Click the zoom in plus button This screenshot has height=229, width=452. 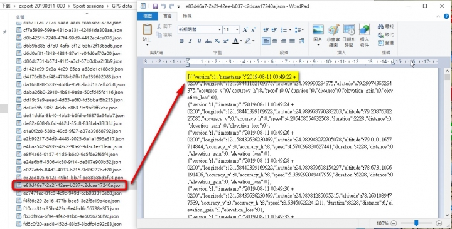[x=439, y=223]
